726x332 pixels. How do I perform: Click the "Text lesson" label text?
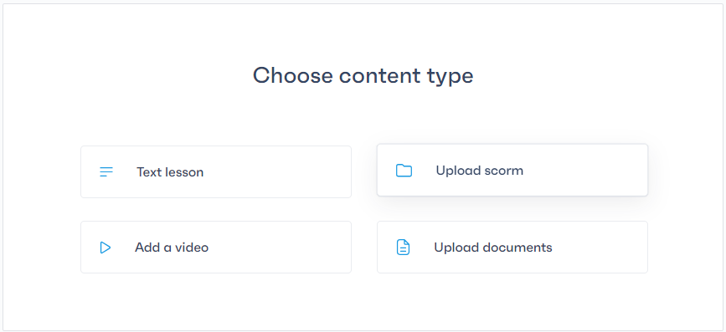point(170,172)
